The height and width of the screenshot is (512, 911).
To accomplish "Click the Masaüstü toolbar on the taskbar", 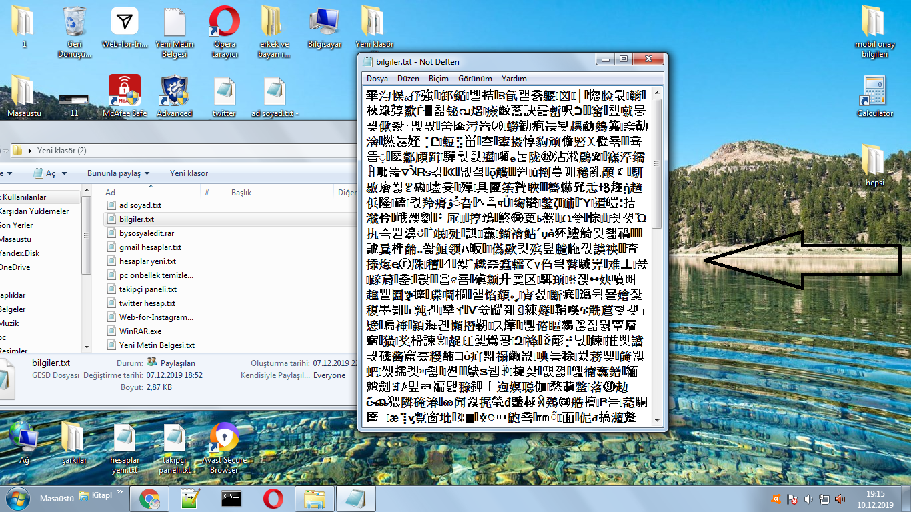I will pyautogui.click(x=57, y=498).
